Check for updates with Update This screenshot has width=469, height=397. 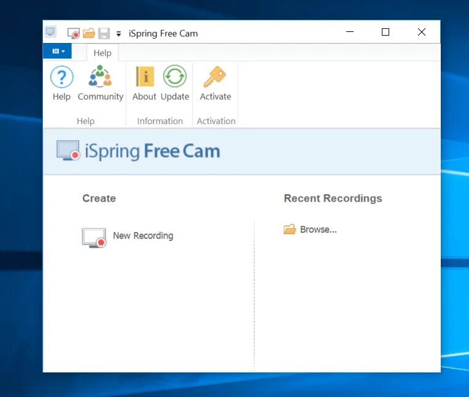(x=175, y=83)
